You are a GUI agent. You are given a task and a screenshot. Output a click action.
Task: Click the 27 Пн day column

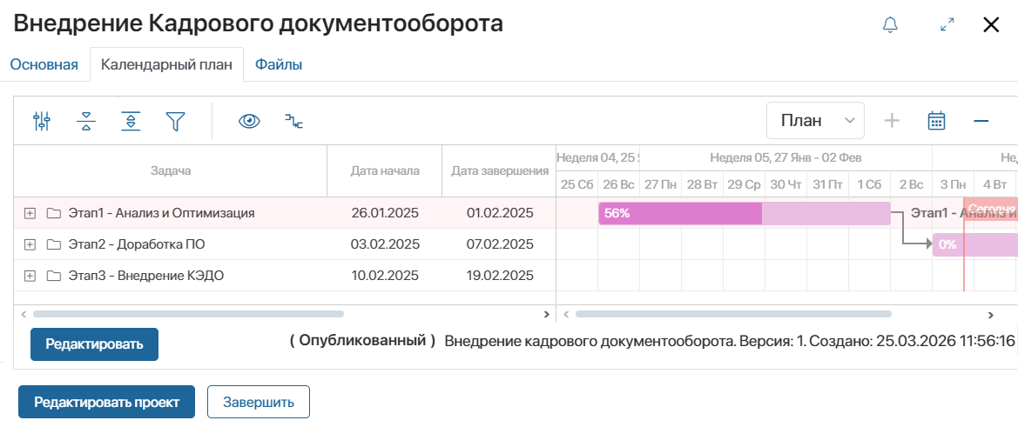click(660, 184)
